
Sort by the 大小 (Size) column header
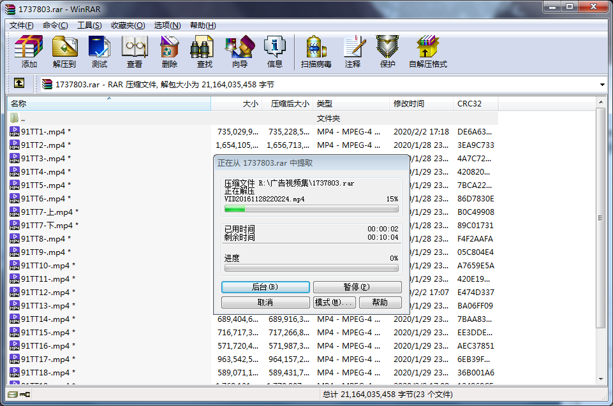(236, 103)
